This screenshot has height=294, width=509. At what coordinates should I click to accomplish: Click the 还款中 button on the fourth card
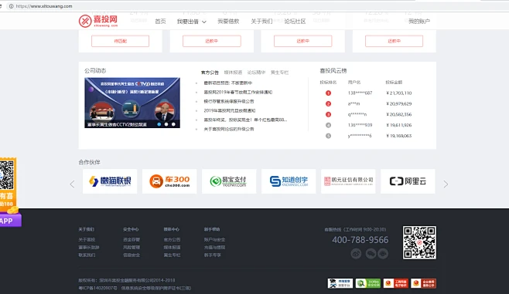(x=394, y=41)
